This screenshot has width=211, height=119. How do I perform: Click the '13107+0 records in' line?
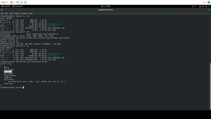pyautogui.click(x=9, y=40)
